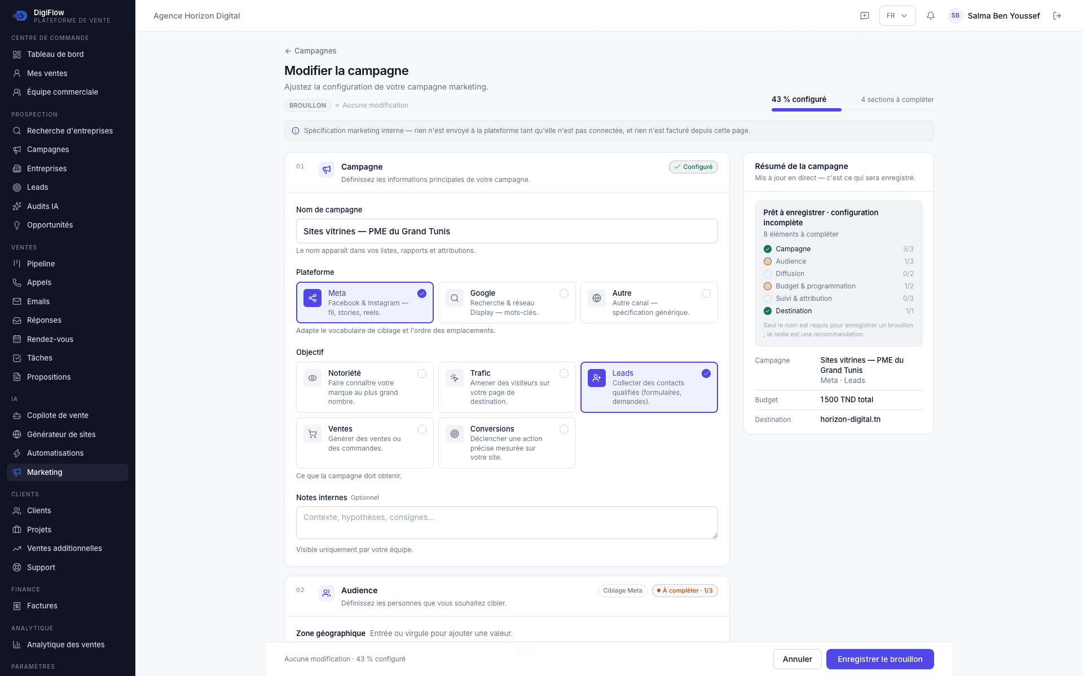Image resolution: width=1083 pixels, height=676 pixels.
Task: Click Suivi & attribution in summary checklist
Action: click(838, 299)
